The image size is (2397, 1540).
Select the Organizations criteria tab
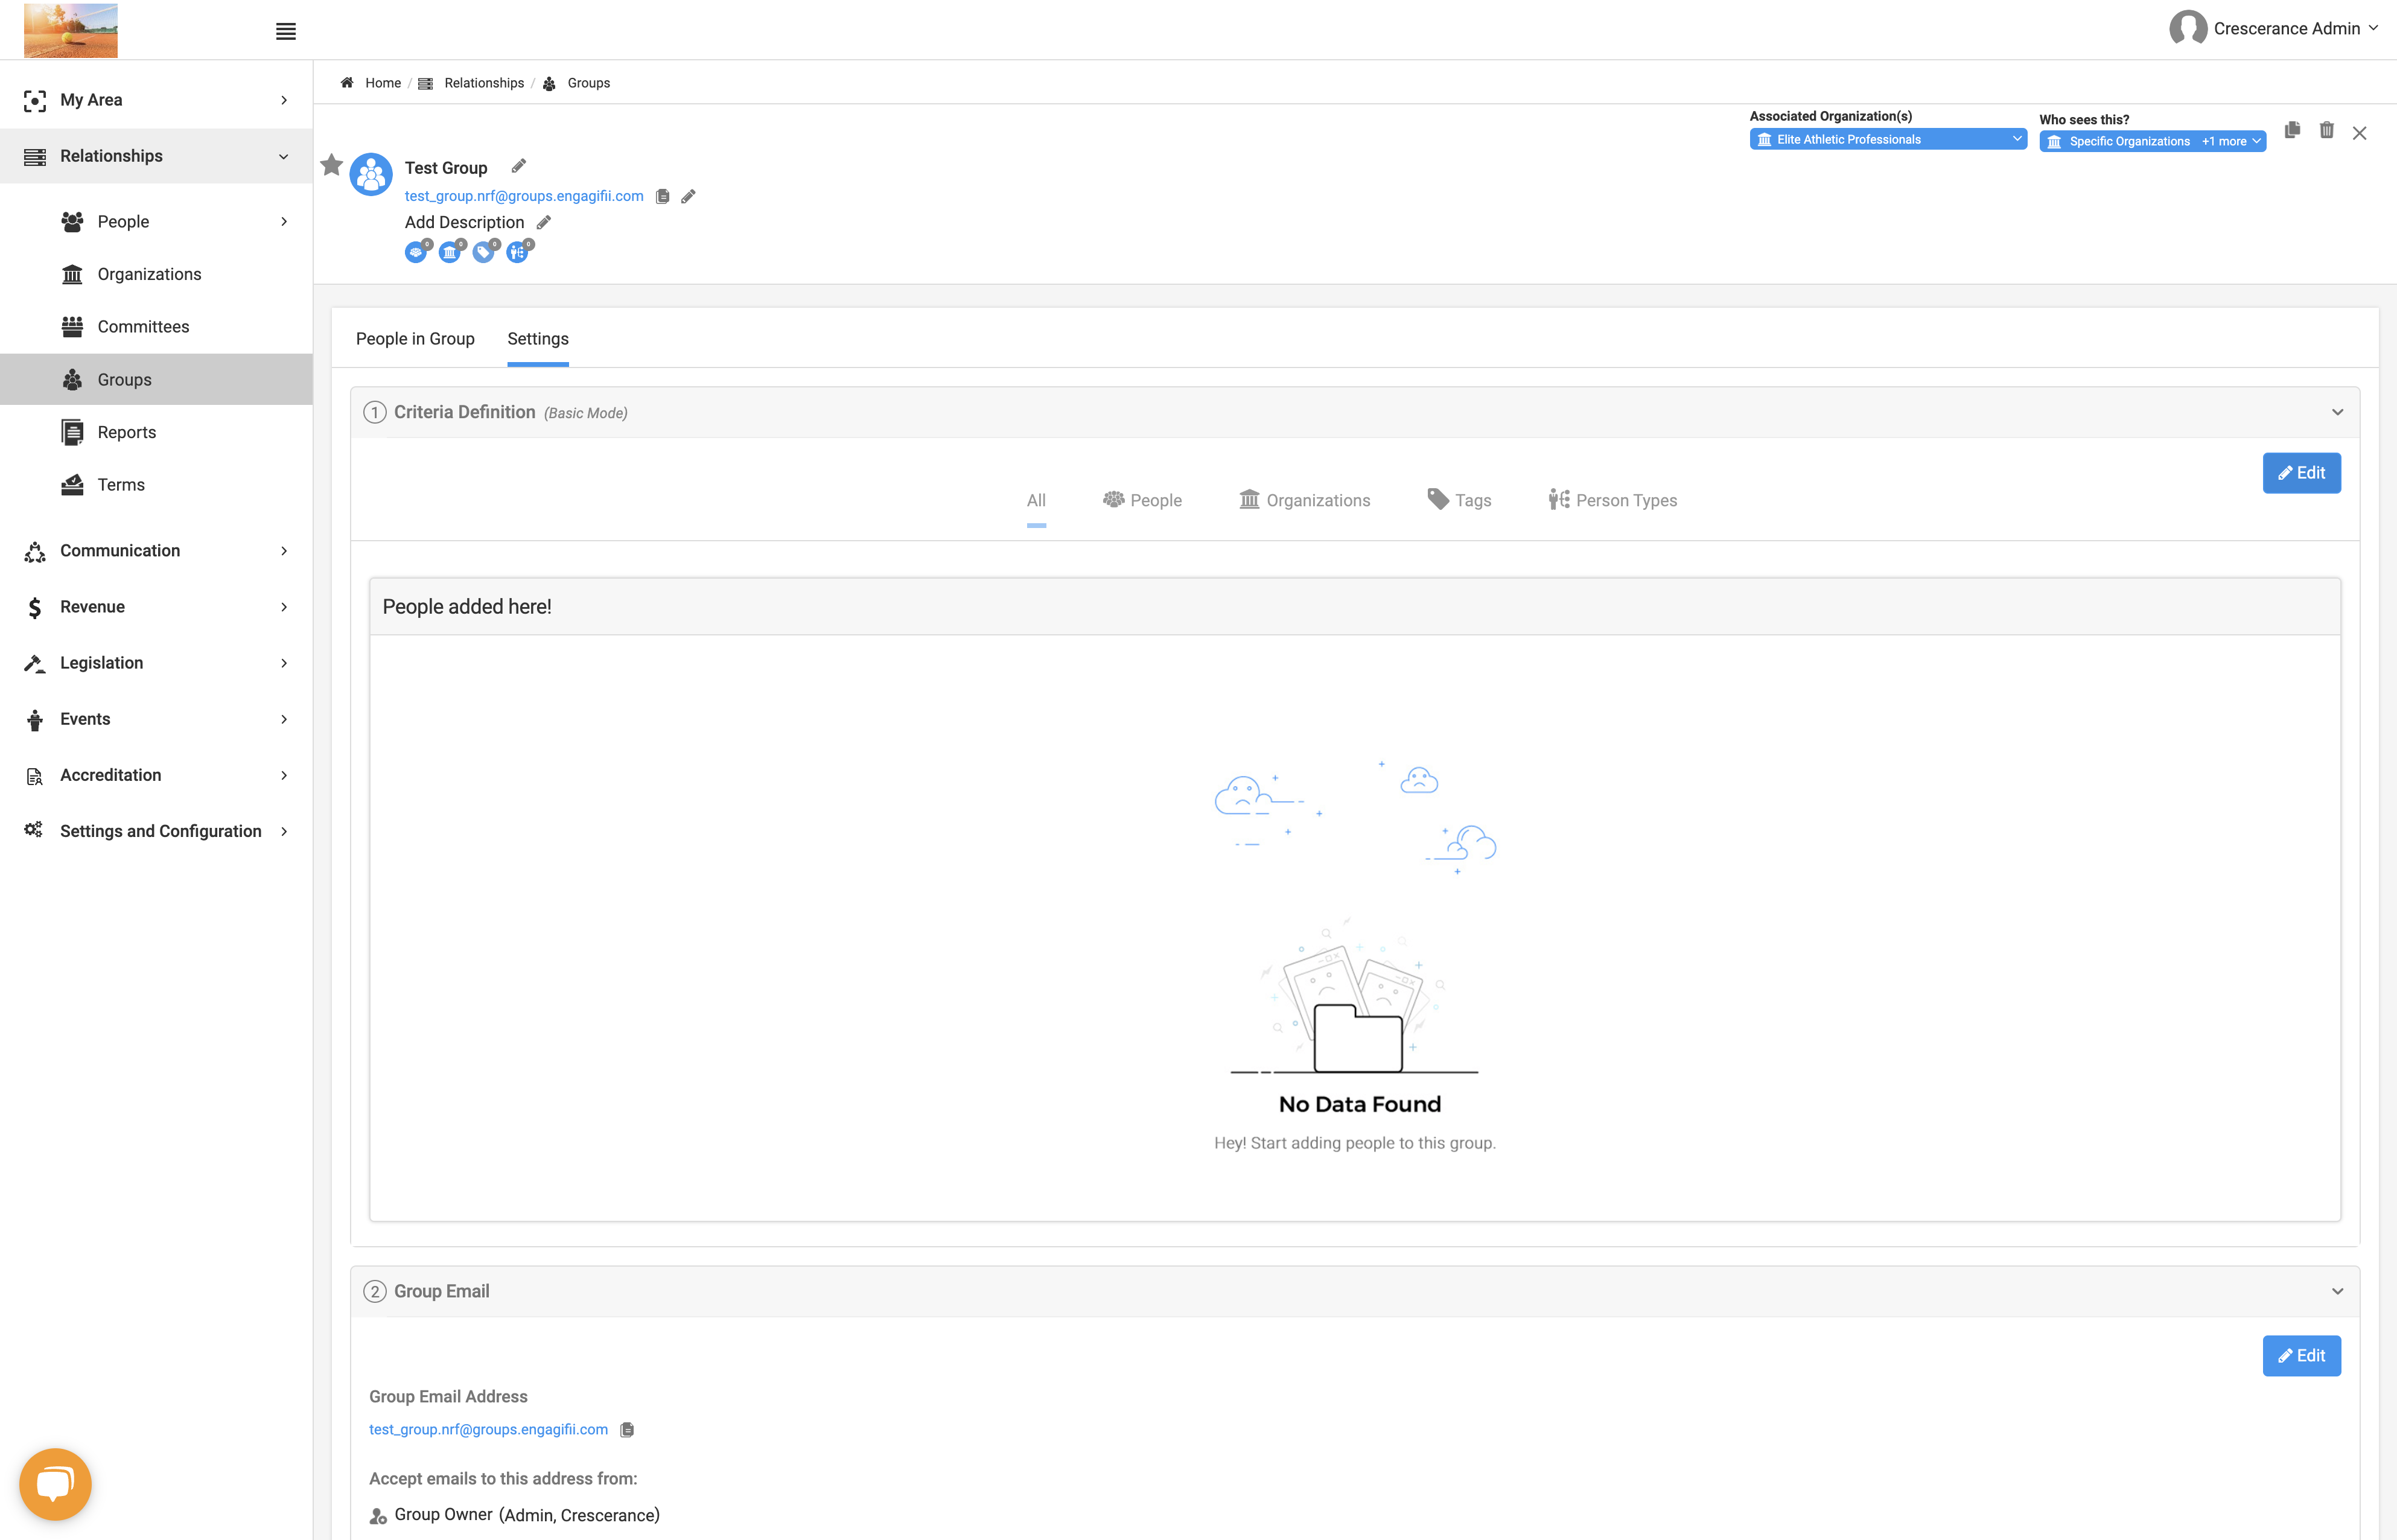1304,500
